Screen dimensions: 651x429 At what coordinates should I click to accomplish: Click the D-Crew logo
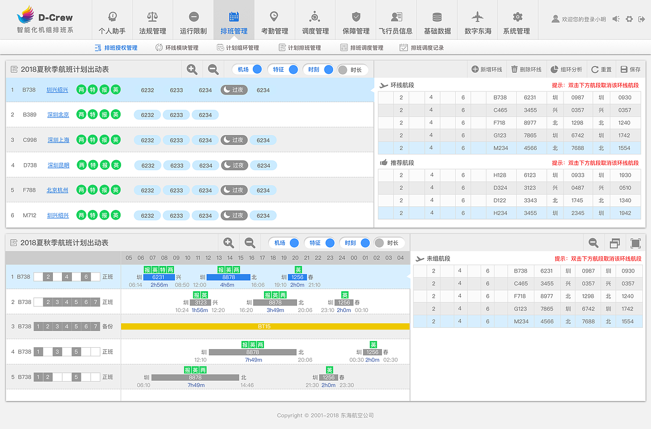click(x=45, y=20)
